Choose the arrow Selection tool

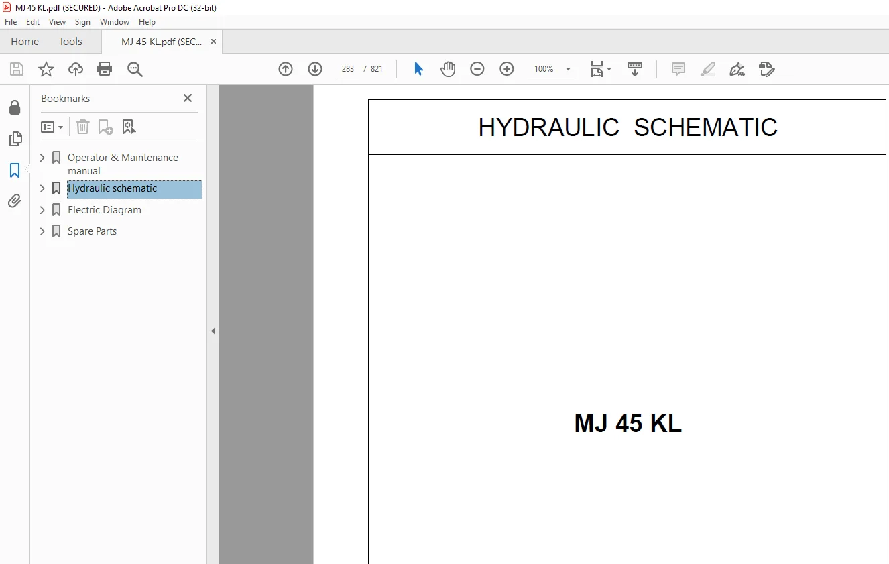pos(418,69)
